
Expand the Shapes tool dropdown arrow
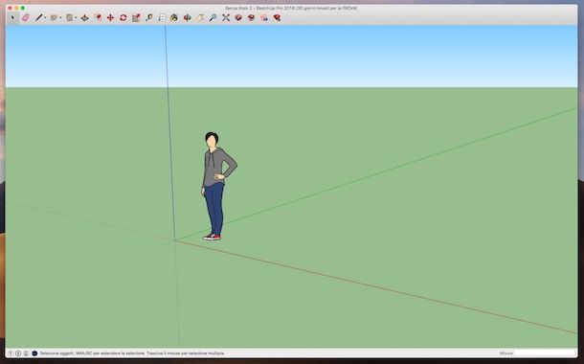coord(76,18)
